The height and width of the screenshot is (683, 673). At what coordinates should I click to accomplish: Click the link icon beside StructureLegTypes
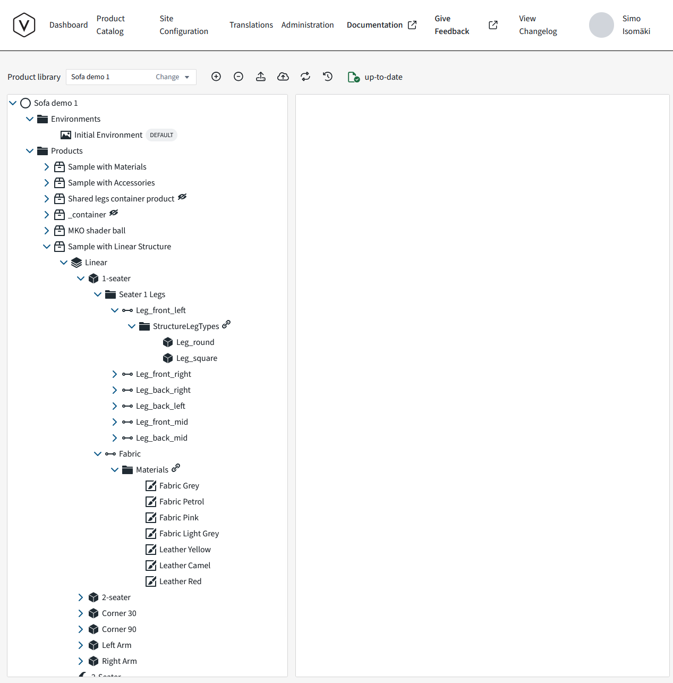226,324
